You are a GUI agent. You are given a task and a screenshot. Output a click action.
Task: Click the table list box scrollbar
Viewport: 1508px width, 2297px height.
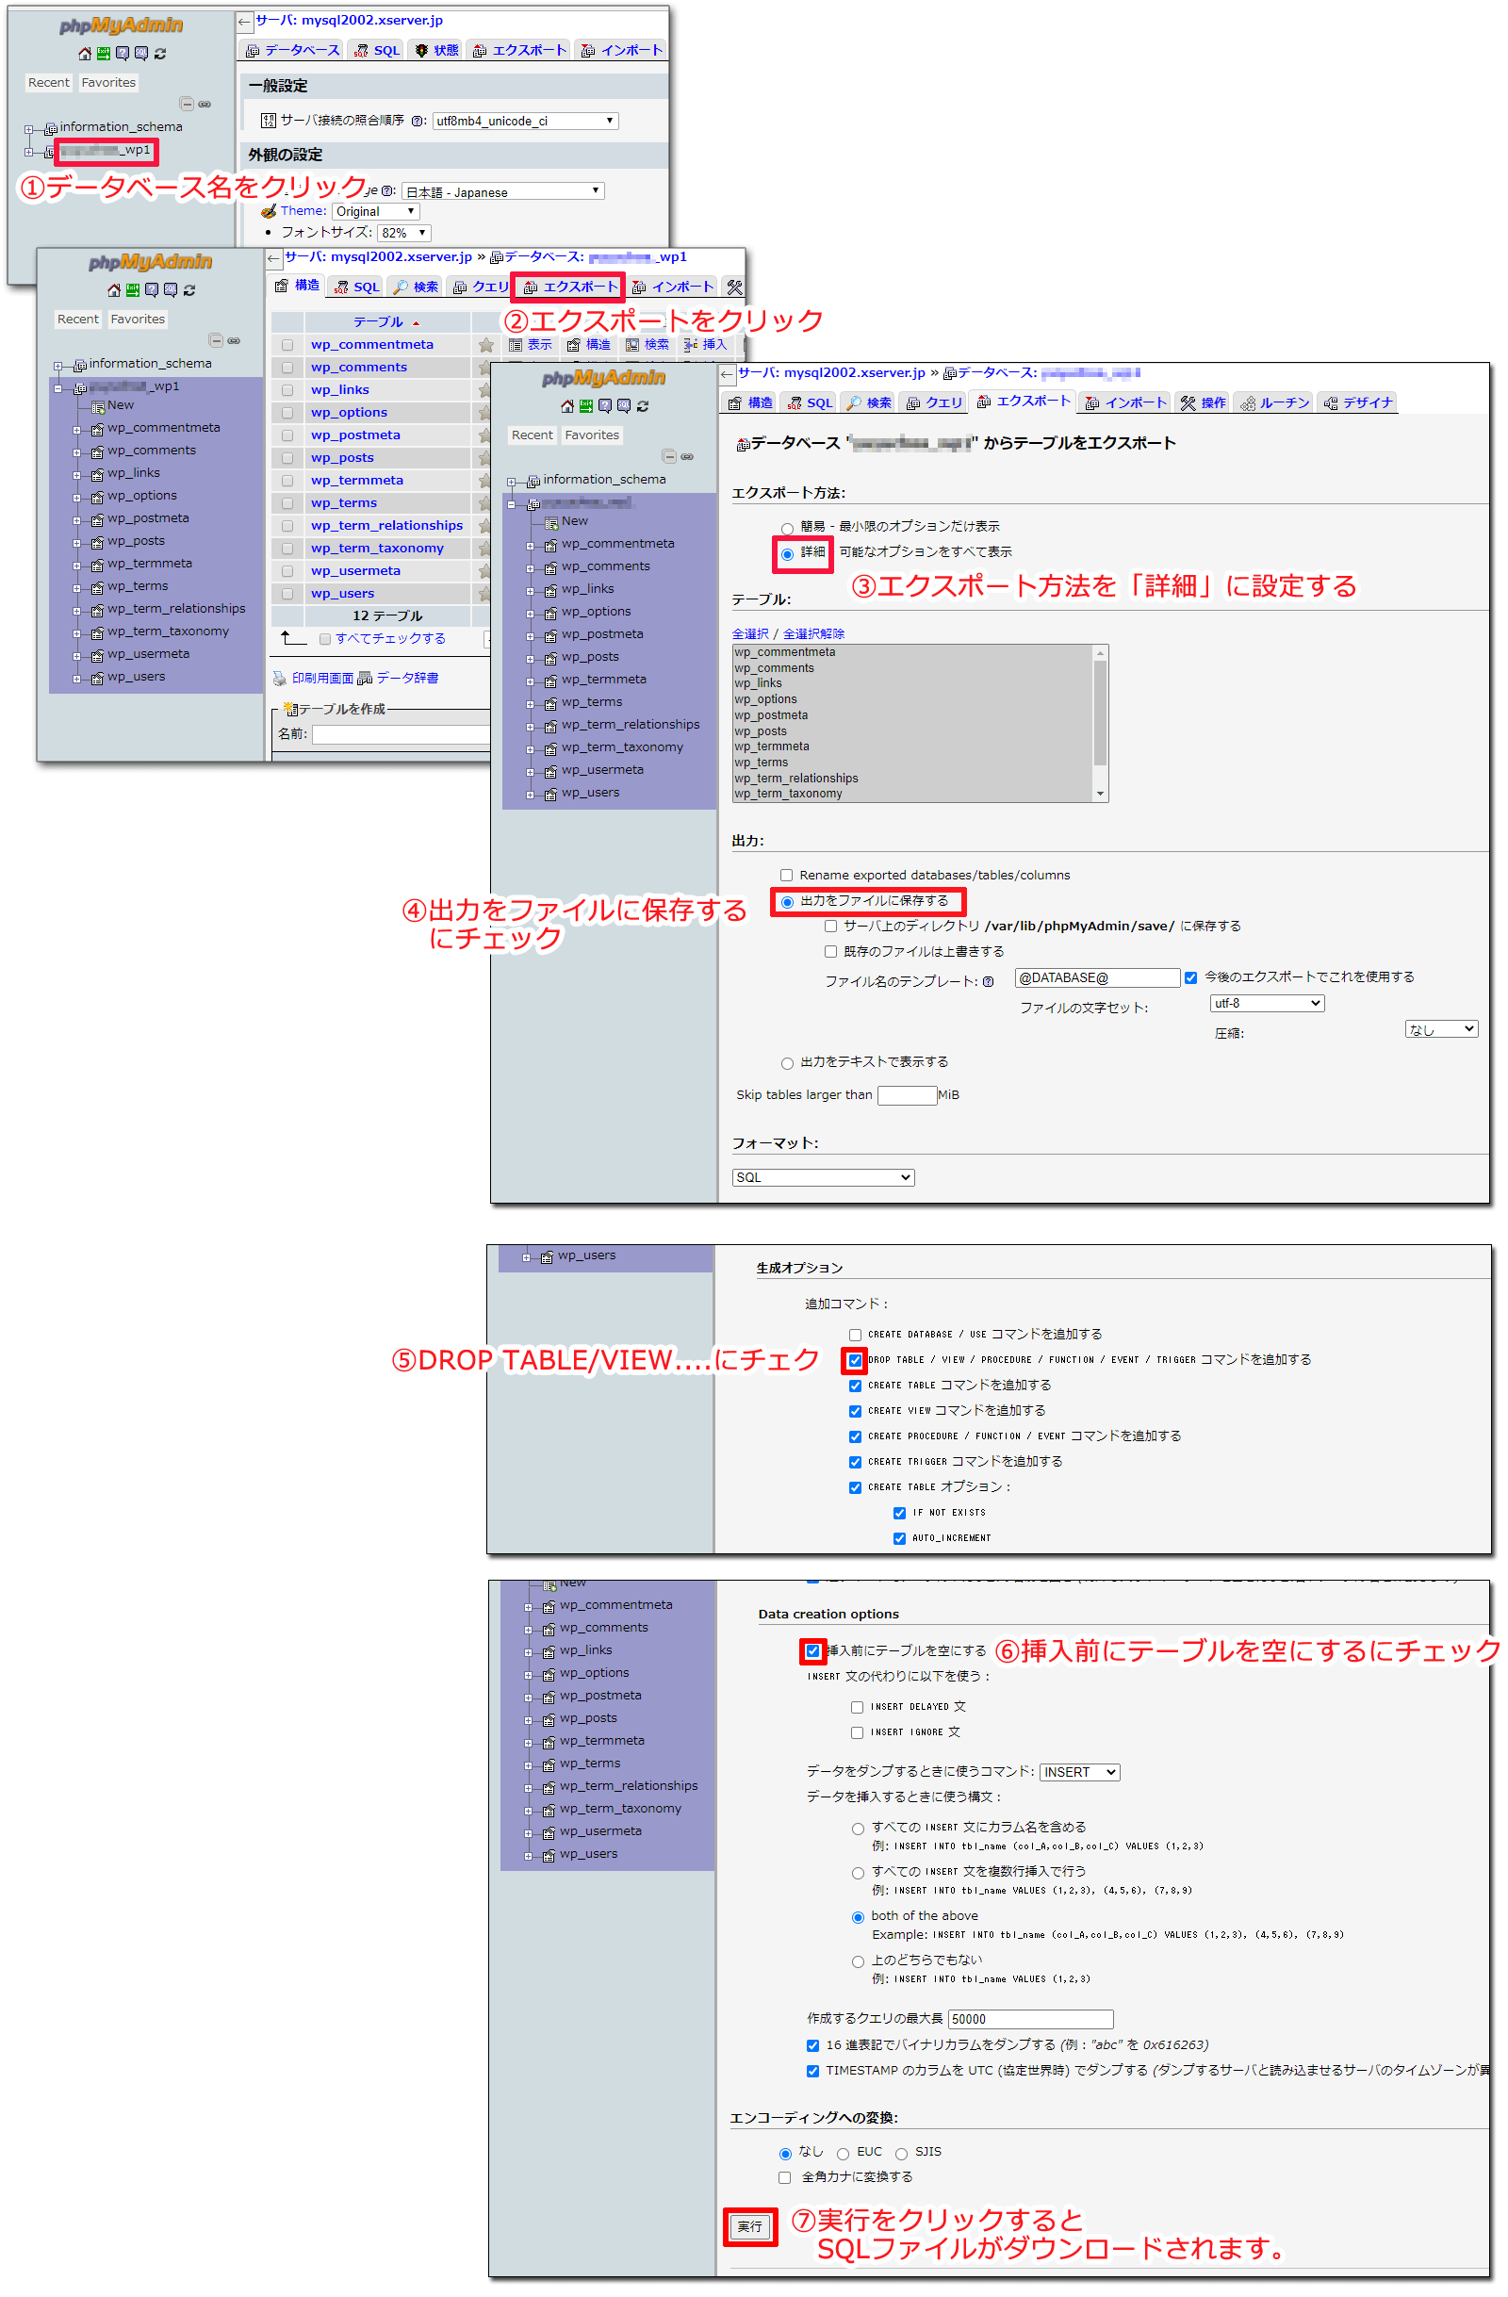1100,724
